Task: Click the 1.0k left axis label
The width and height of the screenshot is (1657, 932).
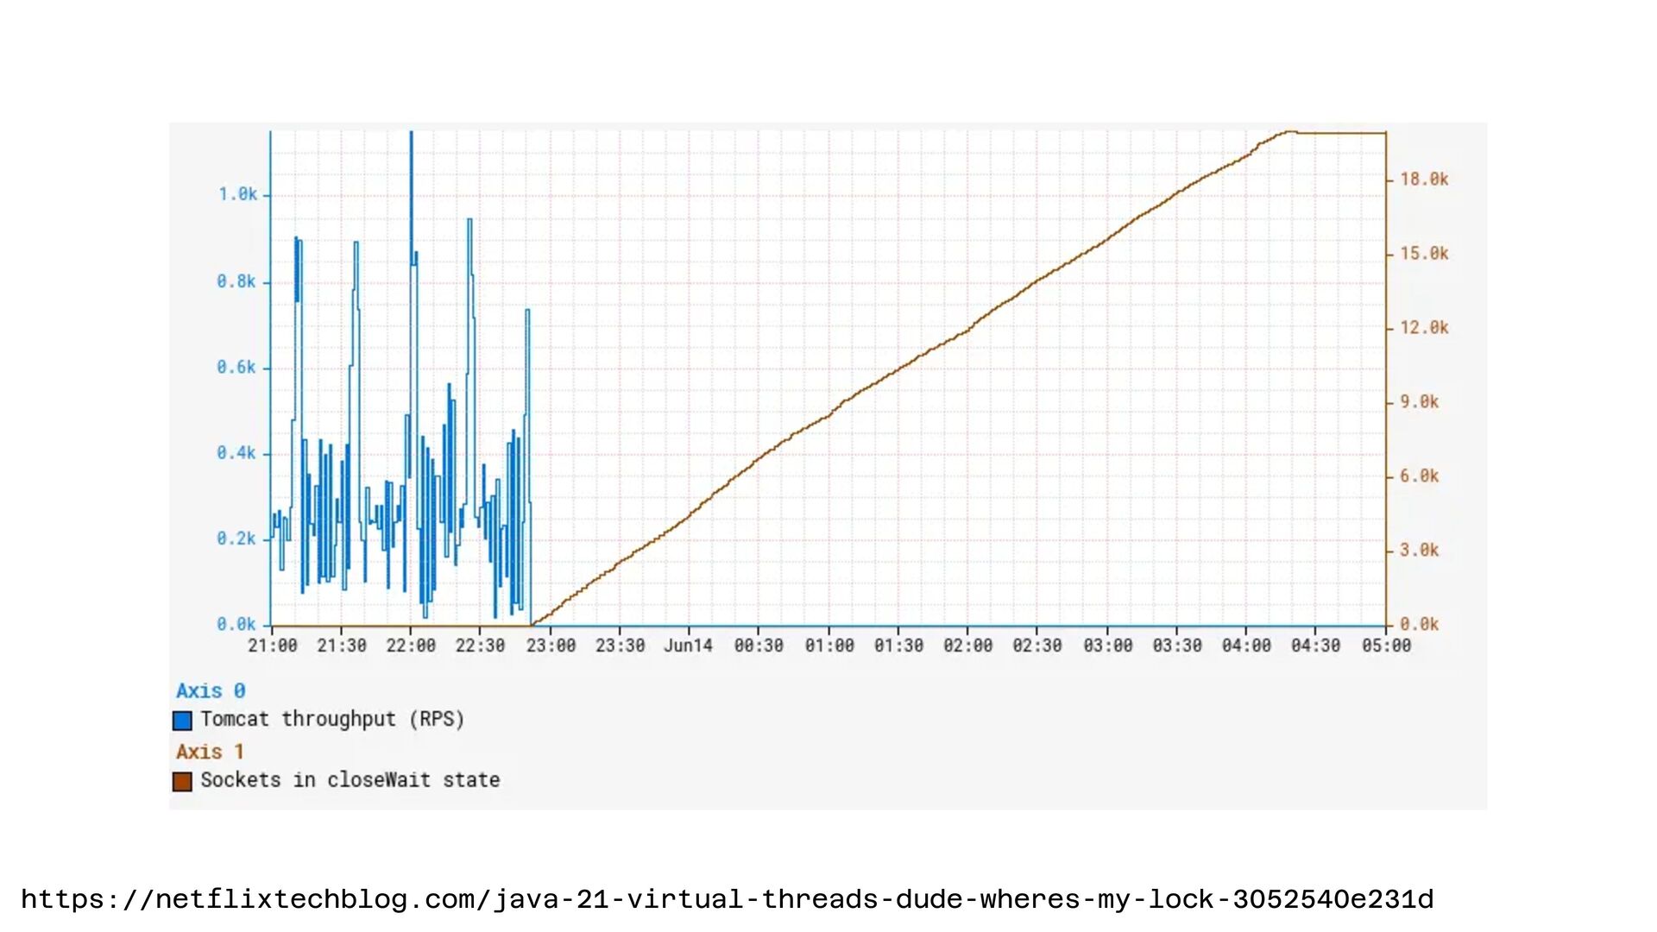Action: click(x=237, y=195)
